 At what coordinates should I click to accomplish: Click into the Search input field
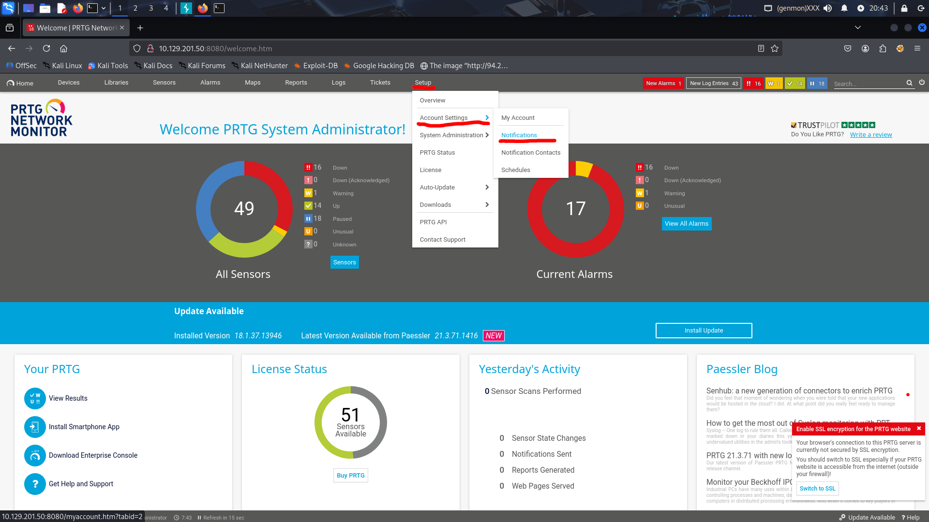868,84
